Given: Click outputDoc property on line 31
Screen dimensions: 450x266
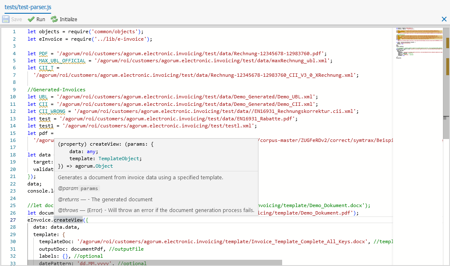Looking at the screenshot, I should point(54,249).
